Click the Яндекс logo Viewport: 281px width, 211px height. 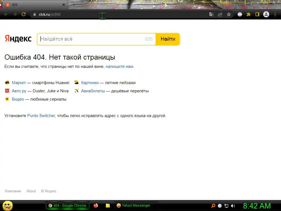pos(18,38)
